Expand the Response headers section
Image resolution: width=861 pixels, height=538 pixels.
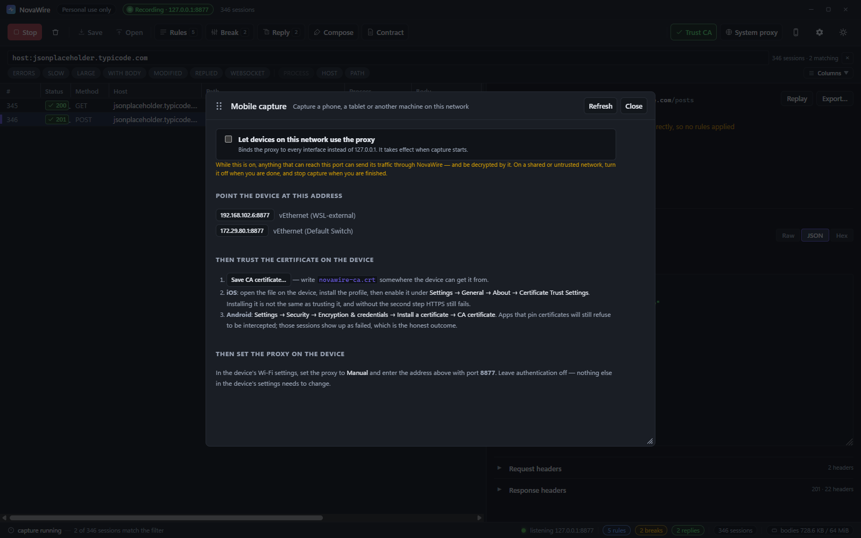point(675,490)
